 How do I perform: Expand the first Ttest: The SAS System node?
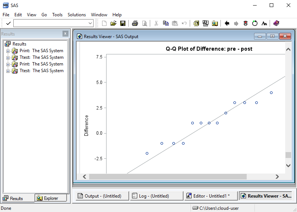pos(8,57)
